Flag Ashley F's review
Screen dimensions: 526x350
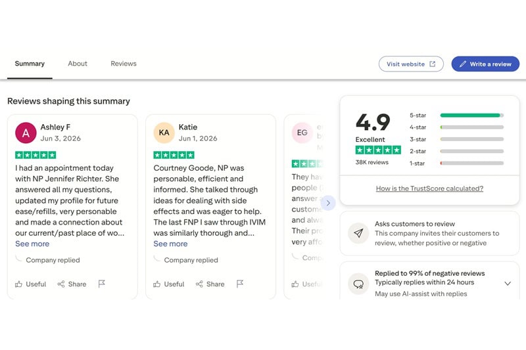click(102, 284)
